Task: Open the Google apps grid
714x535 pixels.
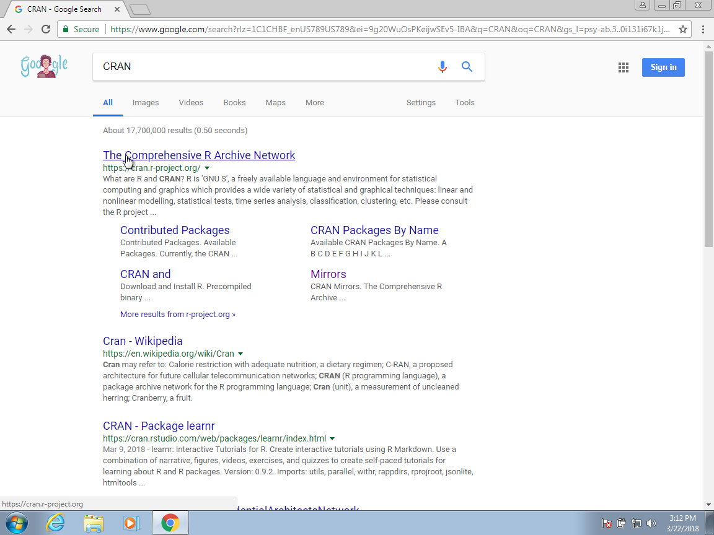Action: pyautogui.click(x=624, y=67)
